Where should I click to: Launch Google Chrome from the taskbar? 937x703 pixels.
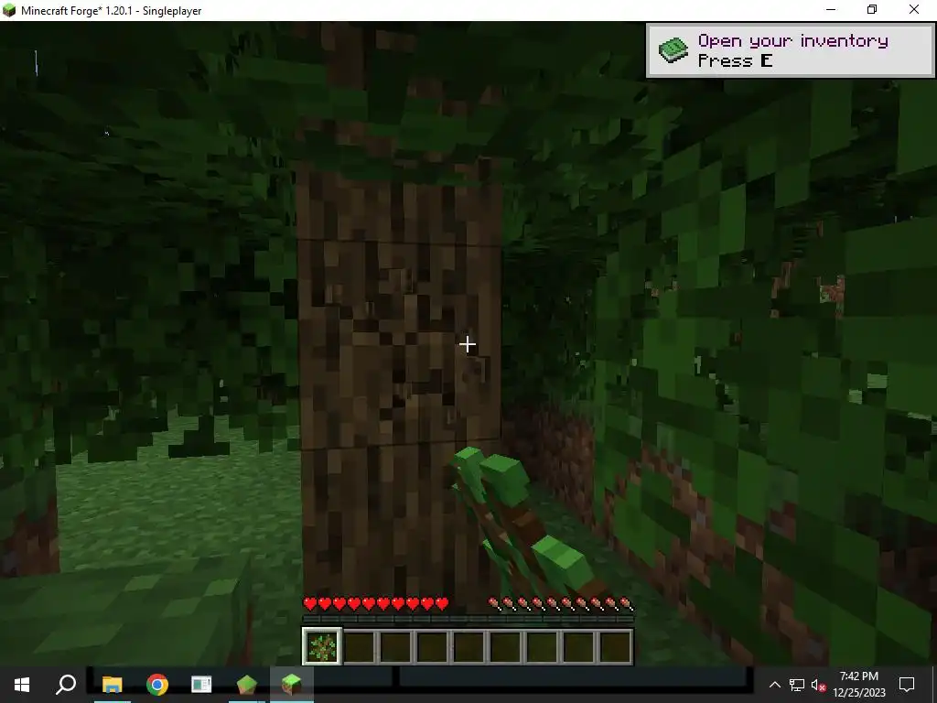[157, 685]
